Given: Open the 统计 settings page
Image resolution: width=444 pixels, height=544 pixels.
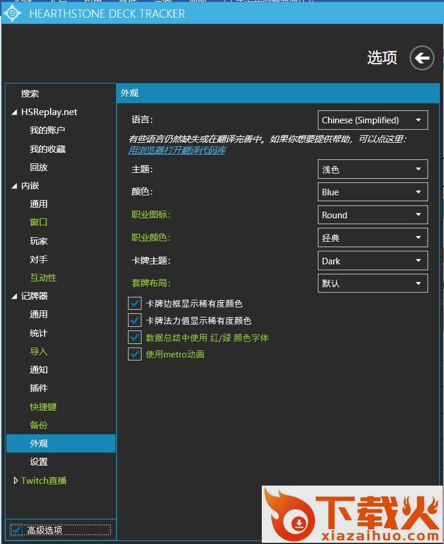Looking at the screenshot, I should [38, 333].
